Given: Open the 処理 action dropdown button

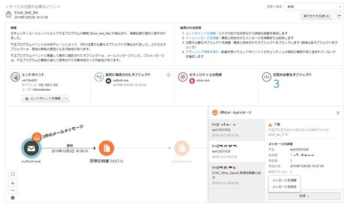Looking at the screenshot, I should (304, 196).
